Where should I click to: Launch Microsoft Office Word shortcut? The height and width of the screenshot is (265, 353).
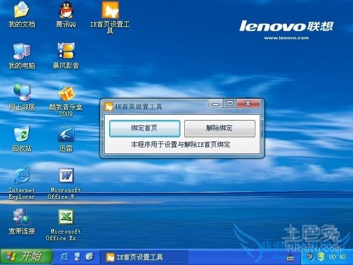(x=66, y=183)
